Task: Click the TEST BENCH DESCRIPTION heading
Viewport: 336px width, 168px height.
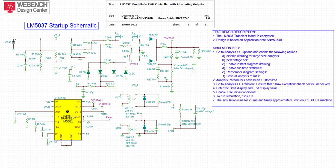Action: [234, 32]
